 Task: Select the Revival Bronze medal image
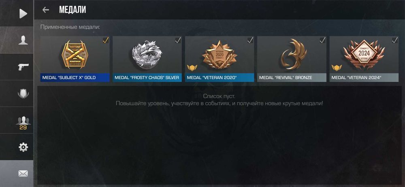tap(294, 54)
